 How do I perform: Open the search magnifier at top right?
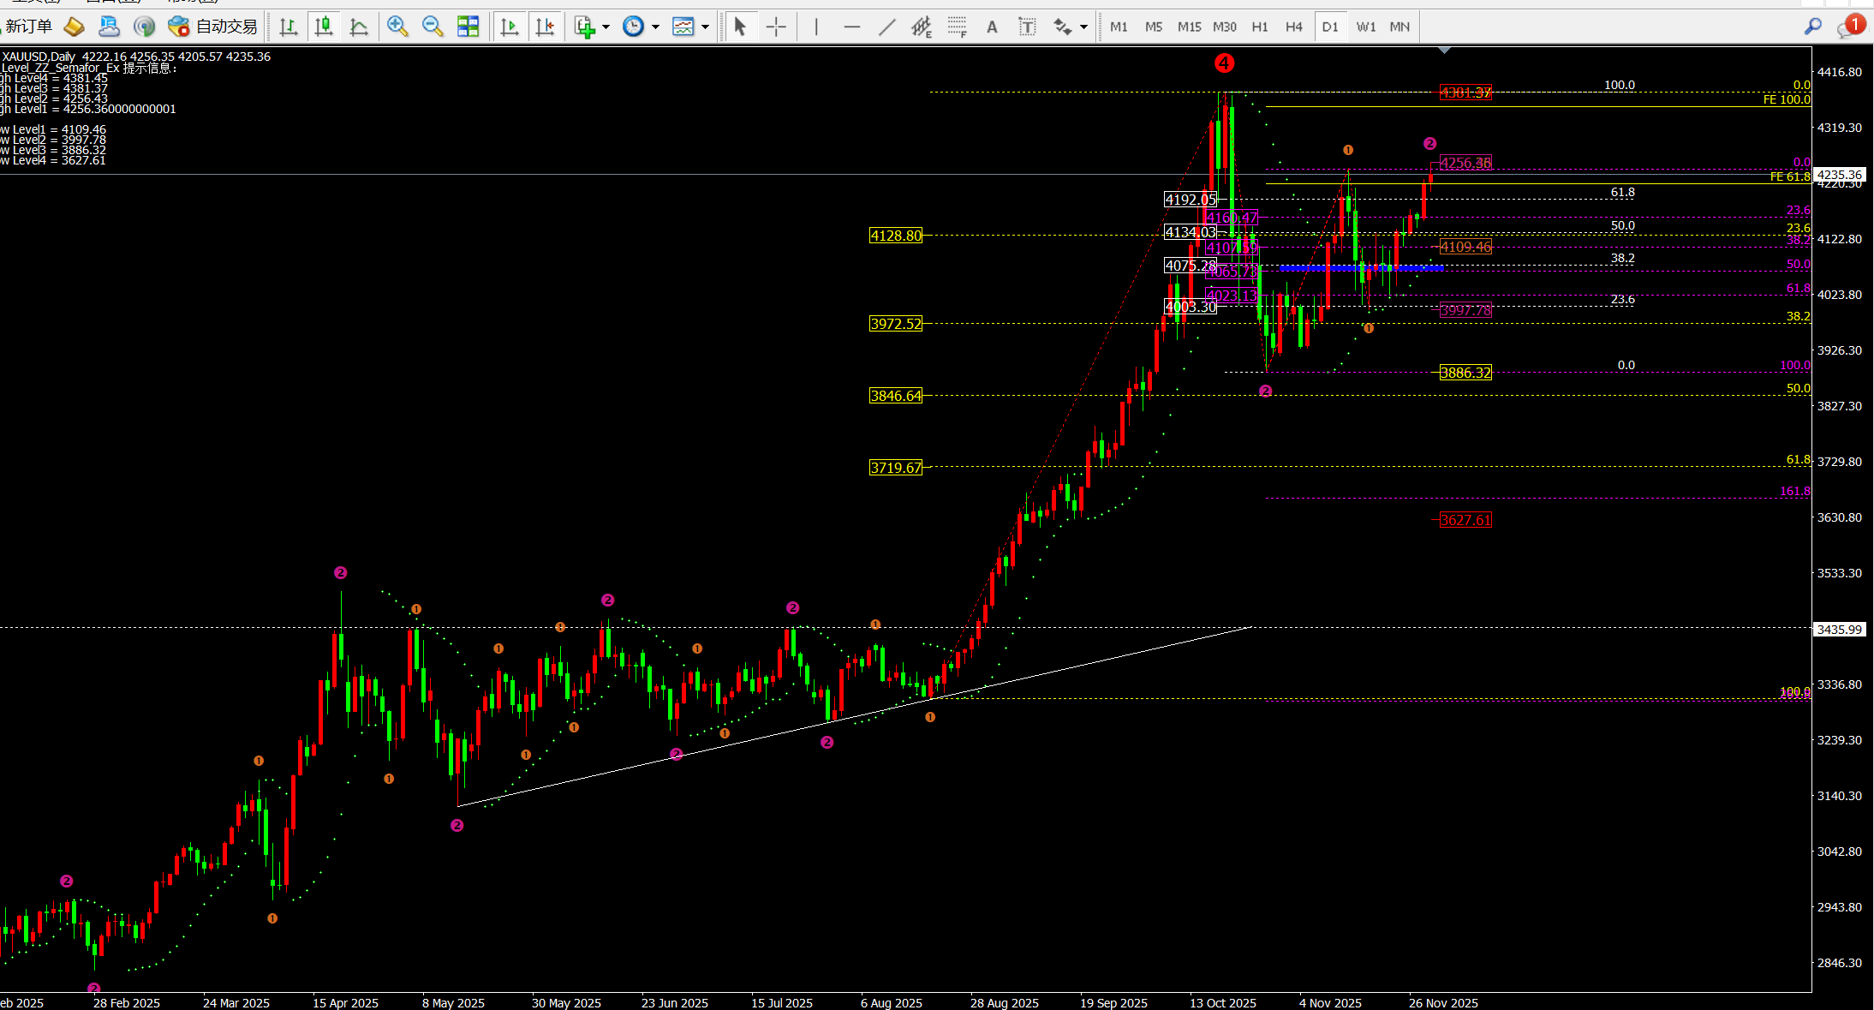1812,27
